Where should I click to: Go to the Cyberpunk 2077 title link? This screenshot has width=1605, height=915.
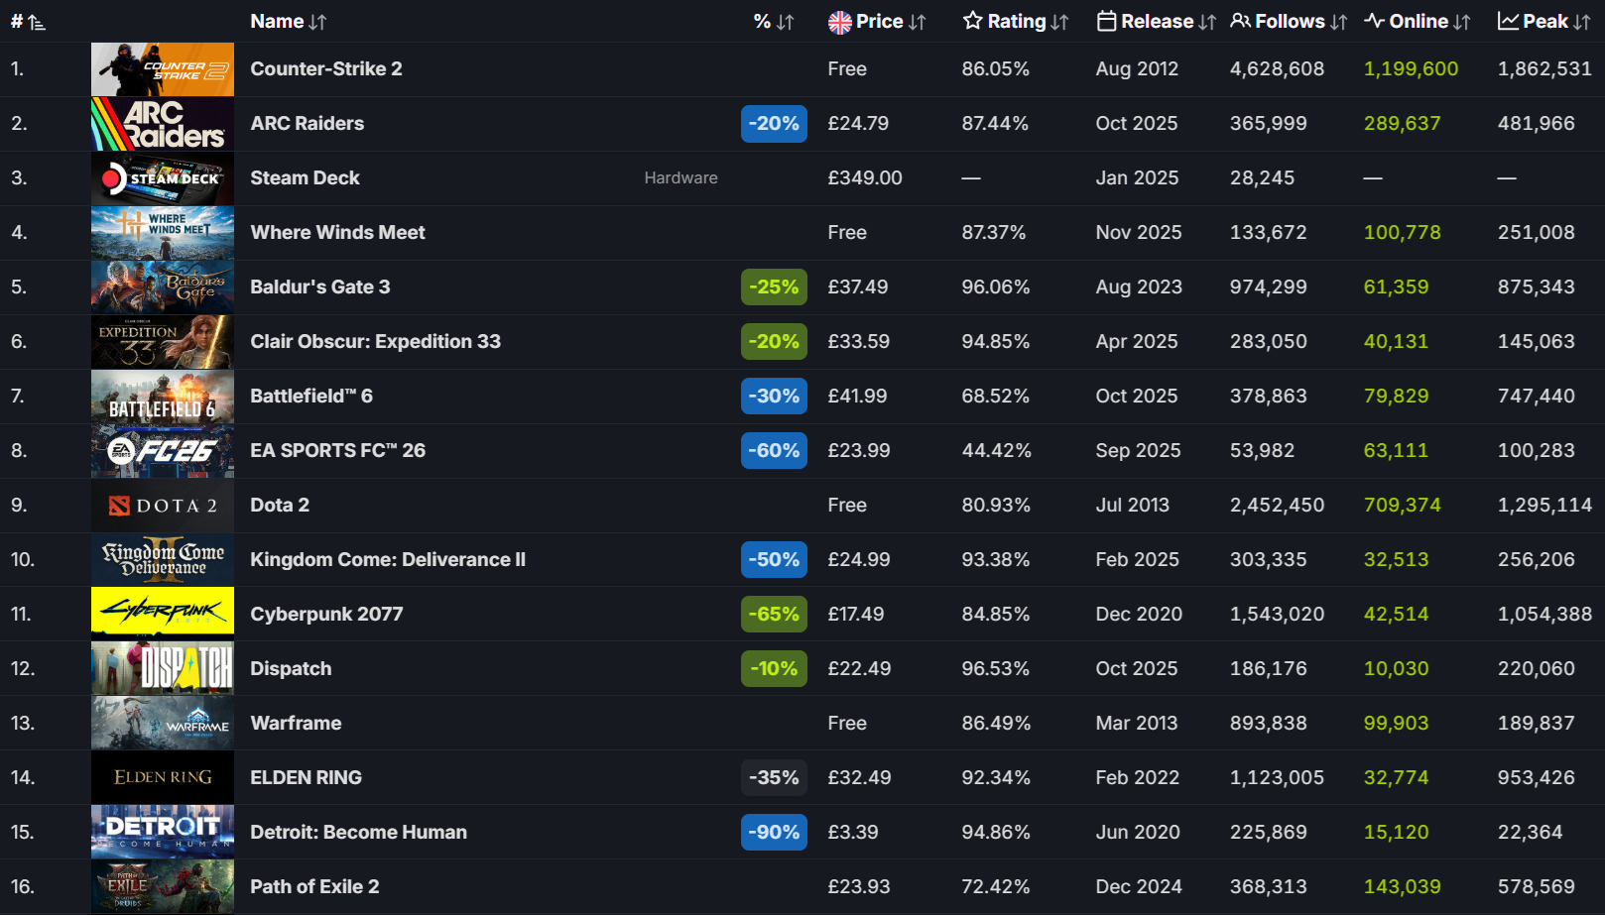tap(326, 614)
